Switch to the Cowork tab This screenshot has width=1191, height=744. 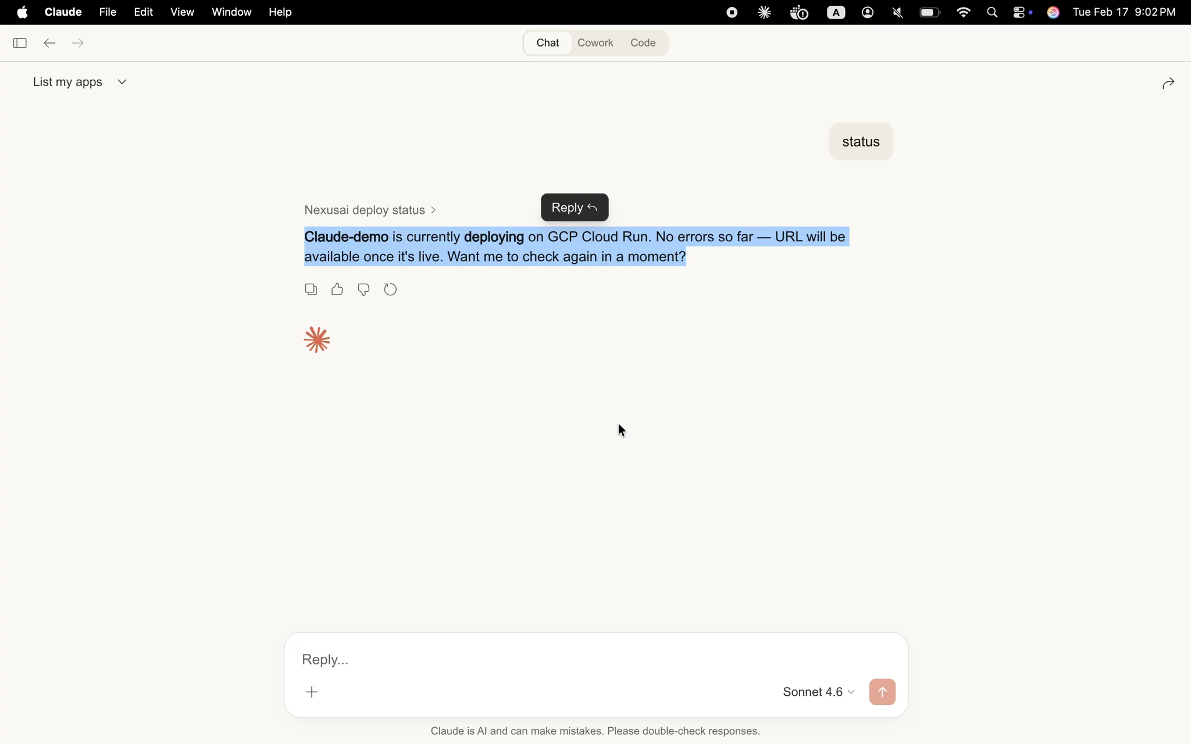[595, 43]
